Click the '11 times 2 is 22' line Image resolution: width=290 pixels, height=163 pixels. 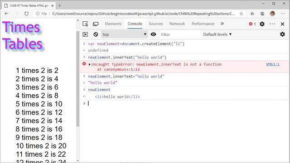coord(41,154)
